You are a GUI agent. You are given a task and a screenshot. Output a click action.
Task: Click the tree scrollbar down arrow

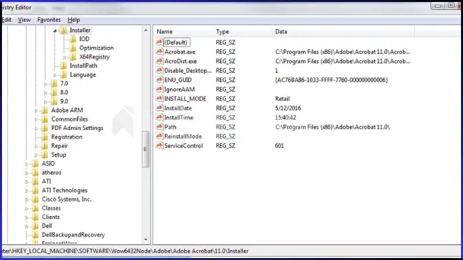[145, 239]
